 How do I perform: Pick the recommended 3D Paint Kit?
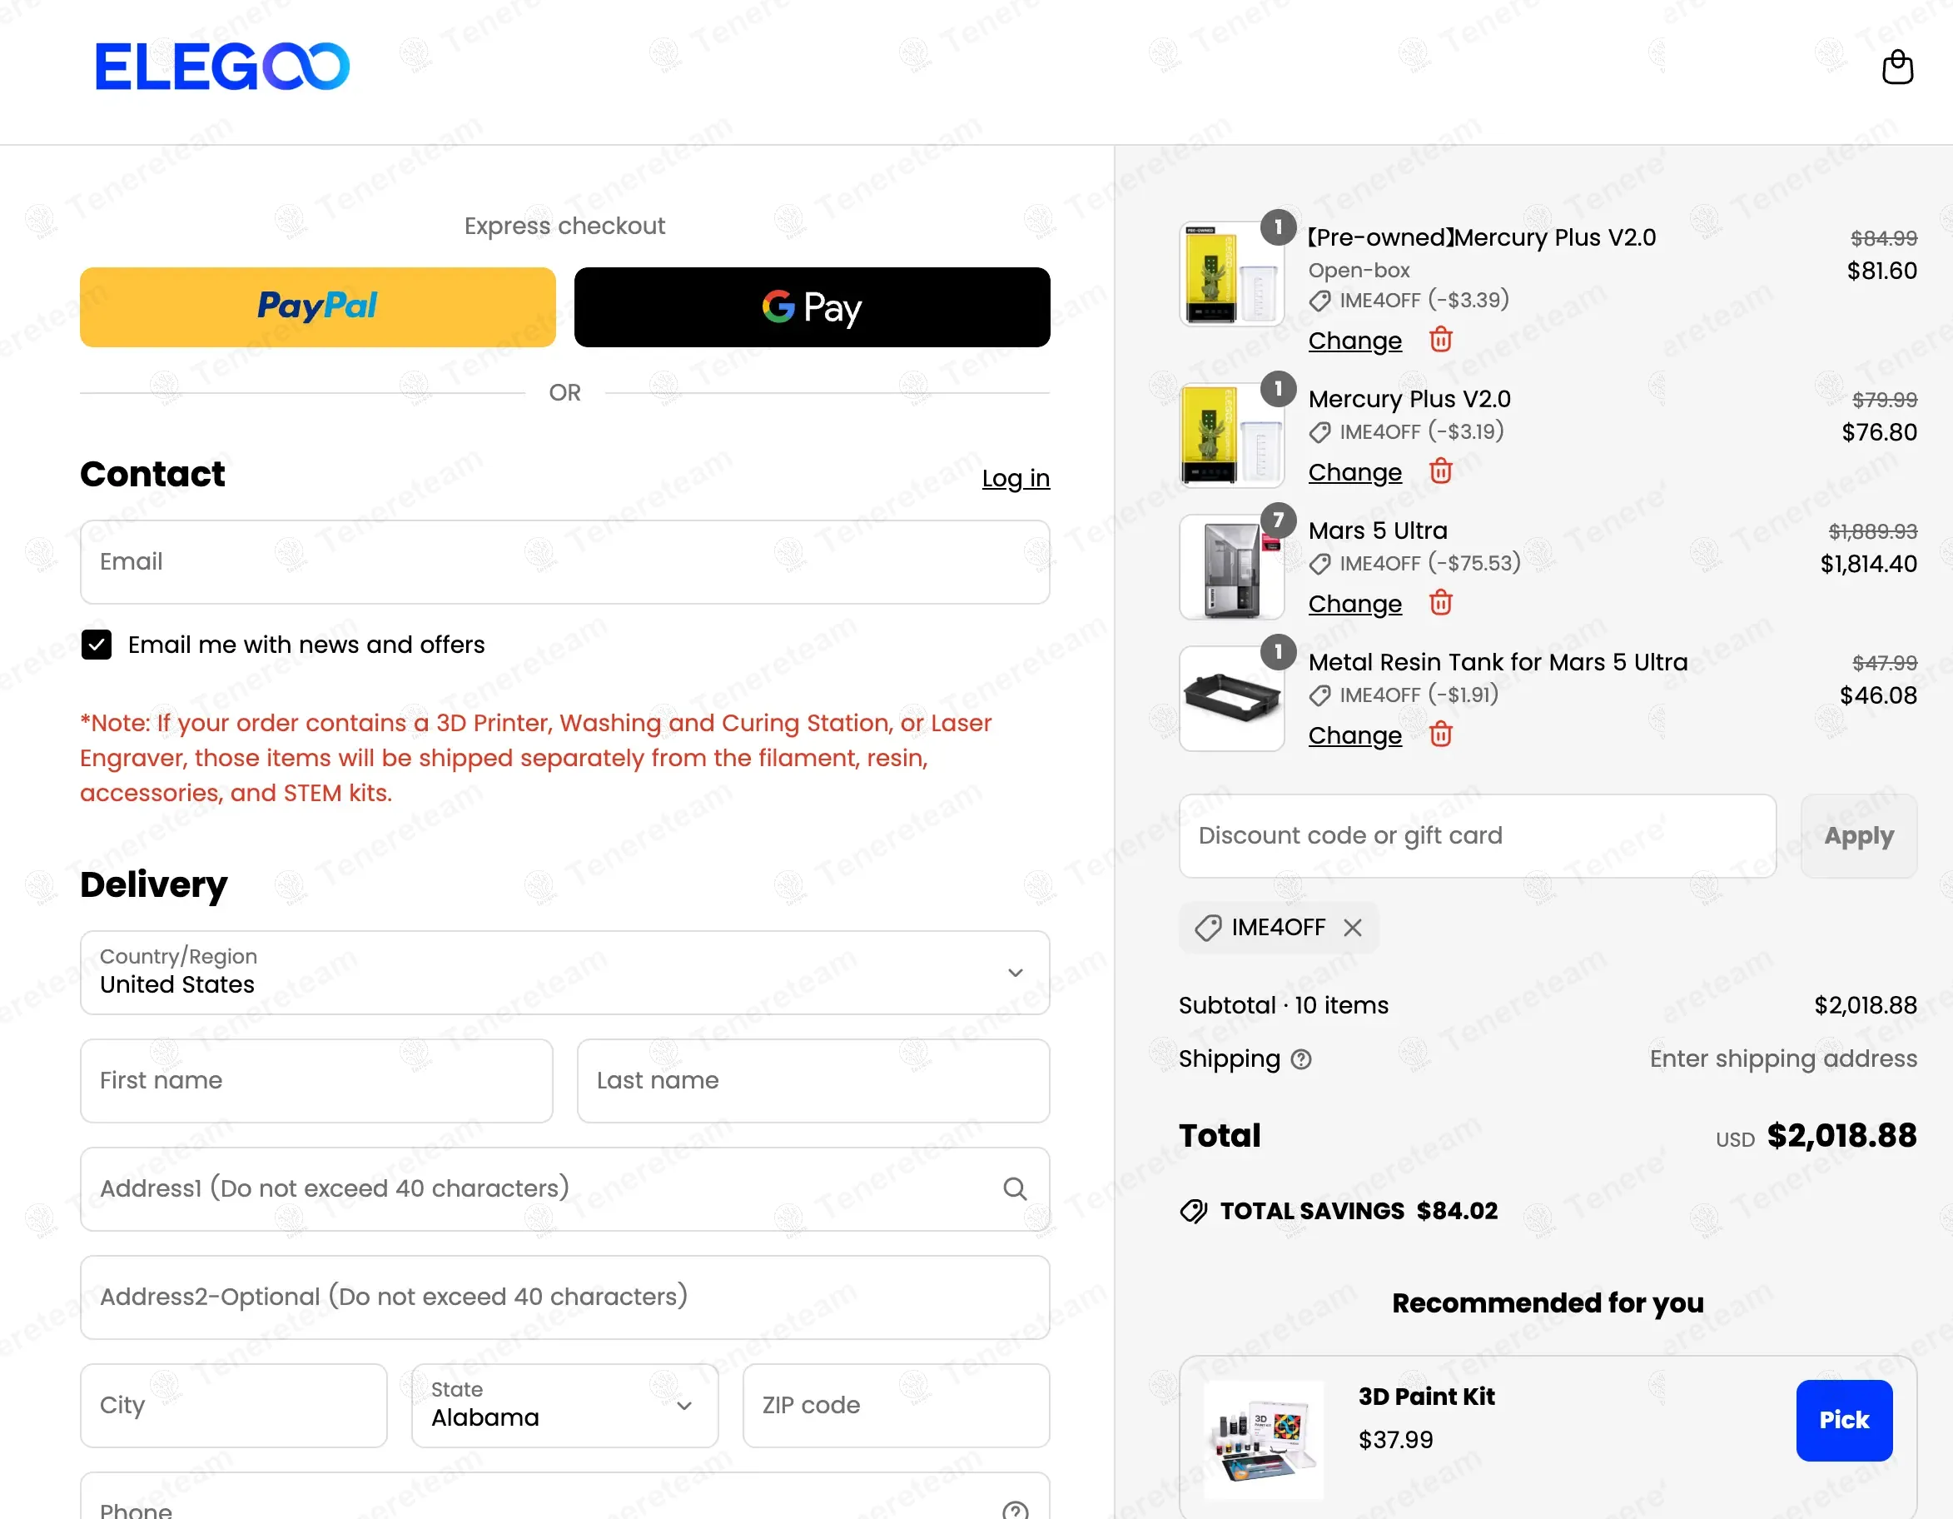1843,1420
